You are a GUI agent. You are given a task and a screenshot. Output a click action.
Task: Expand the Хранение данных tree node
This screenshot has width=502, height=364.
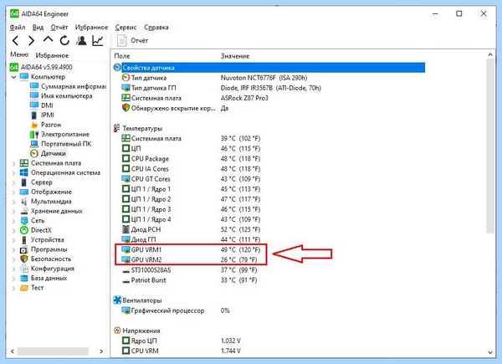coord(13,212)
